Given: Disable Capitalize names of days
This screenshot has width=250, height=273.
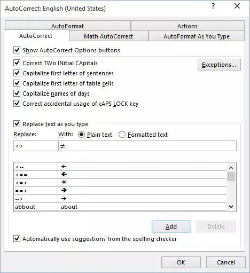Looking at the screenshot, I should point(17,93).
